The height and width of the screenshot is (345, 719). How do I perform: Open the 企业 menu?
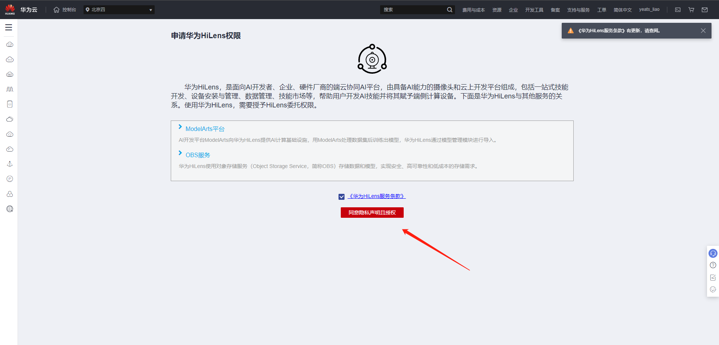tap(513, 10)
